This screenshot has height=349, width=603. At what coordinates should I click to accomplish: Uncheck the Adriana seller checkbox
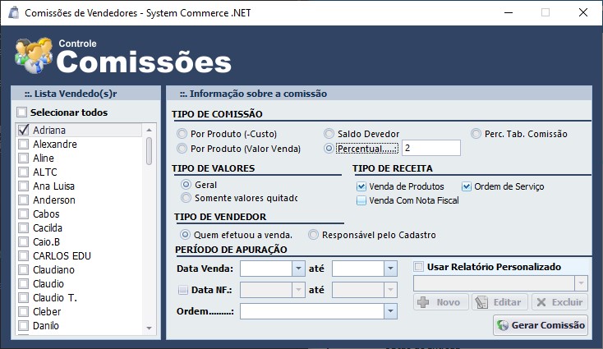(24, 130)
